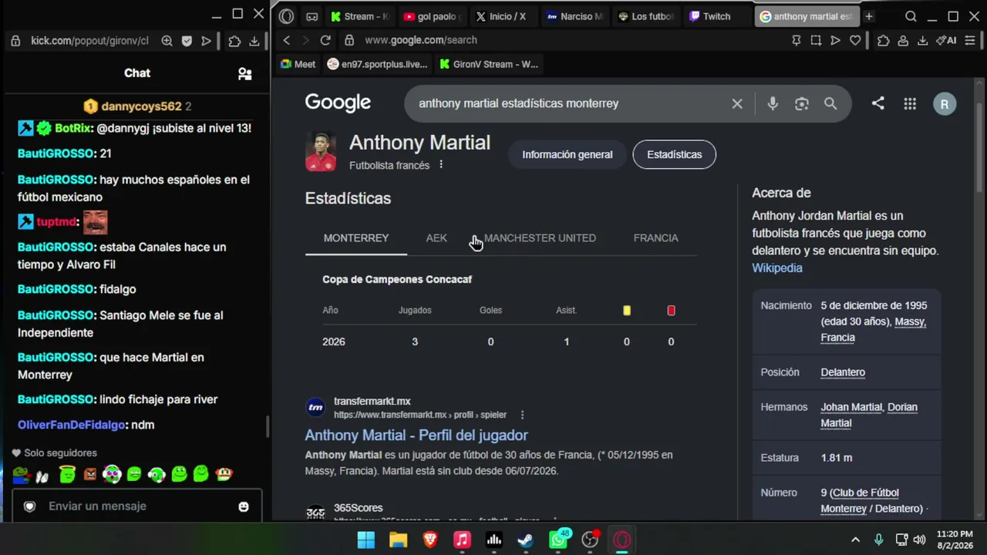Screen dimensions: 987x555
Task: Show hidden system tray icons
Action: pyautogui.click(x=855, y=540)
